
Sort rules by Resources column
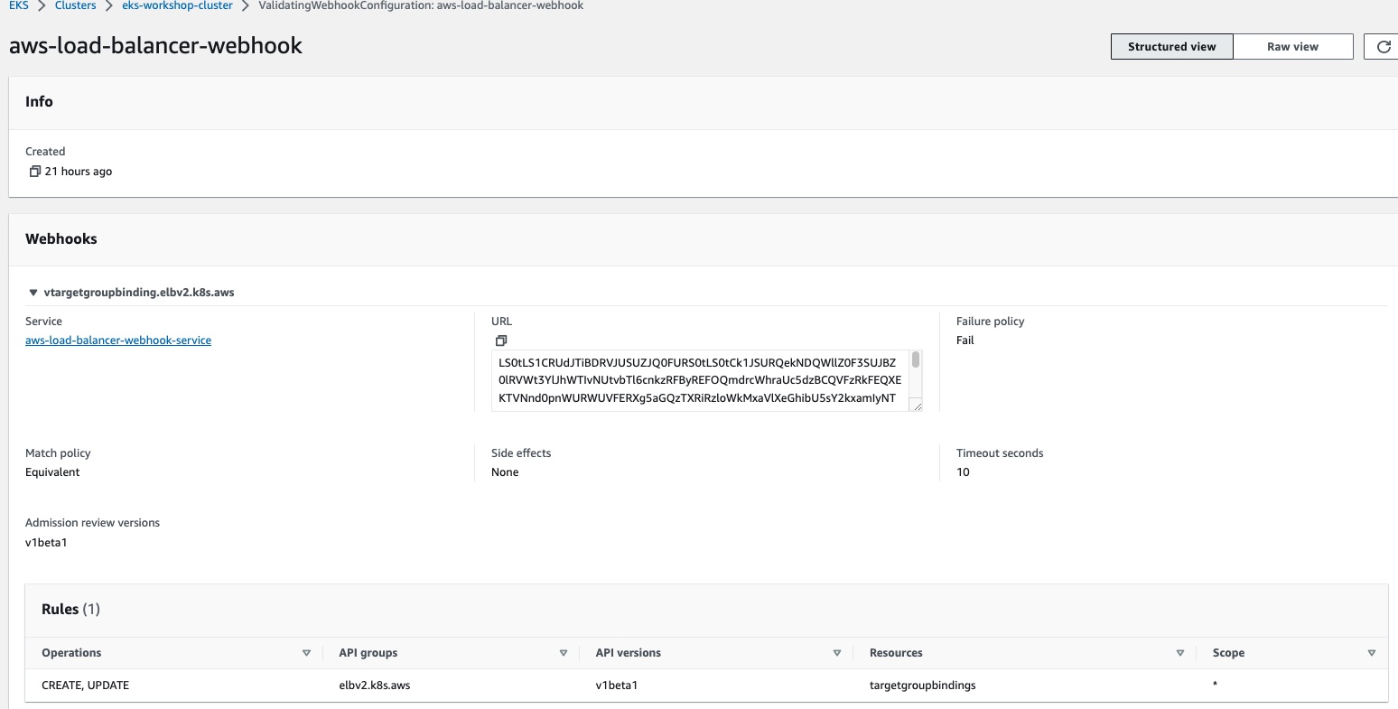(1179, 653)
